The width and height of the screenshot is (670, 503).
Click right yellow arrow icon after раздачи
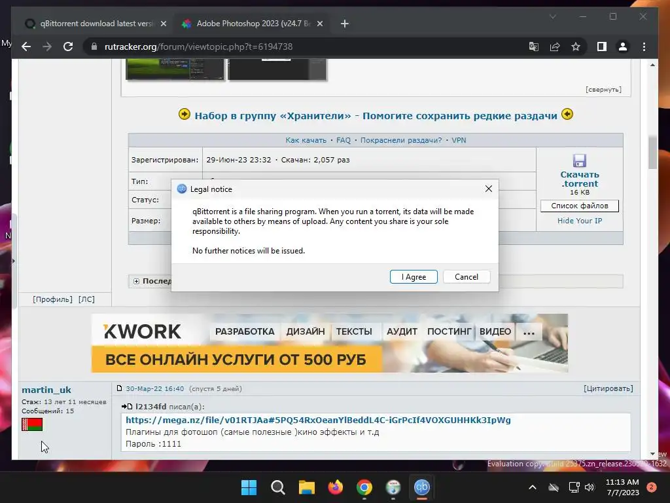coord(567,114)
